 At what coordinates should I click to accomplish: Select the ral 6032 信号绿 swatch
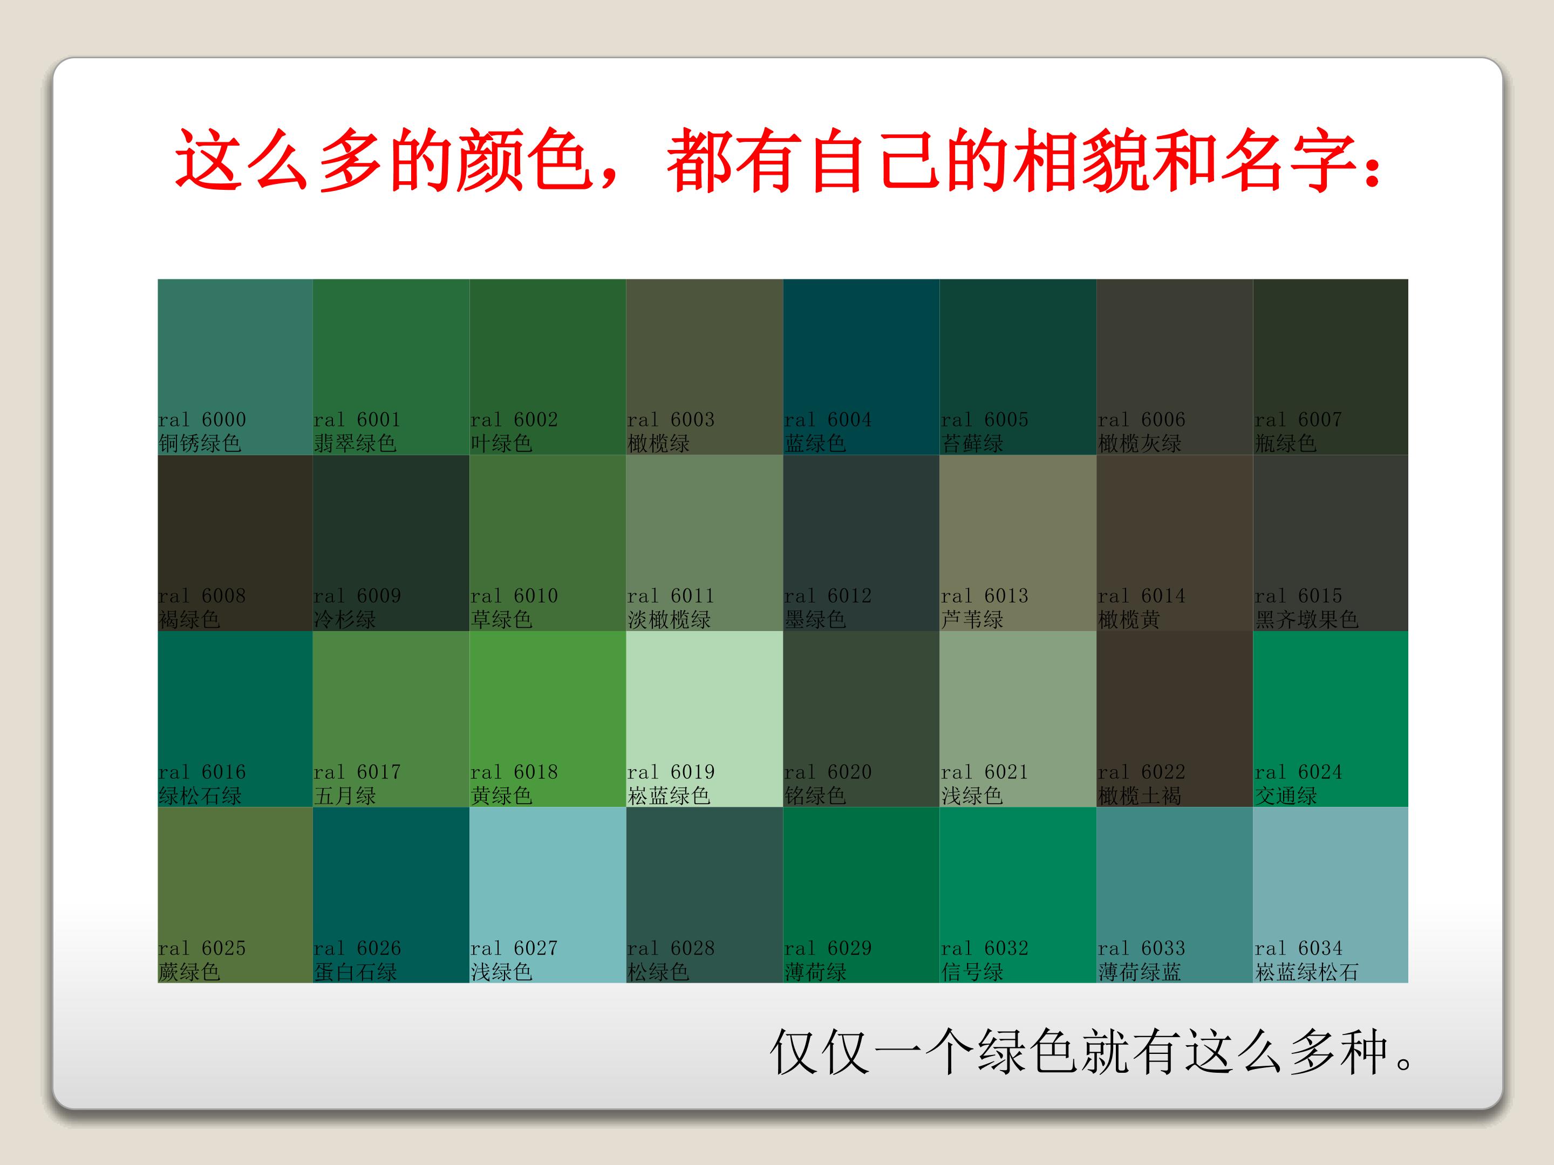(1018, 895)
